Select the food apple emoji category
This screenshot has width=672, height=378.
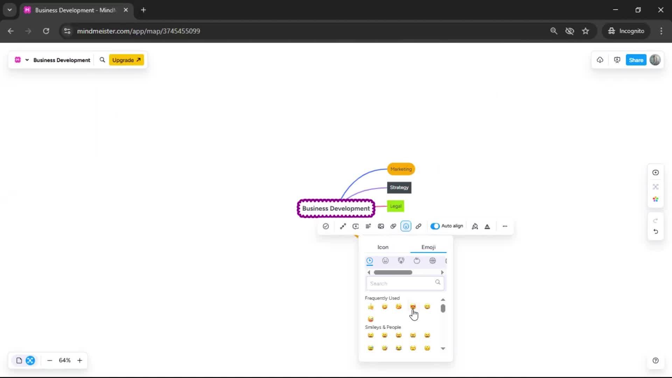pyautogui.click(x=417, y=261)
